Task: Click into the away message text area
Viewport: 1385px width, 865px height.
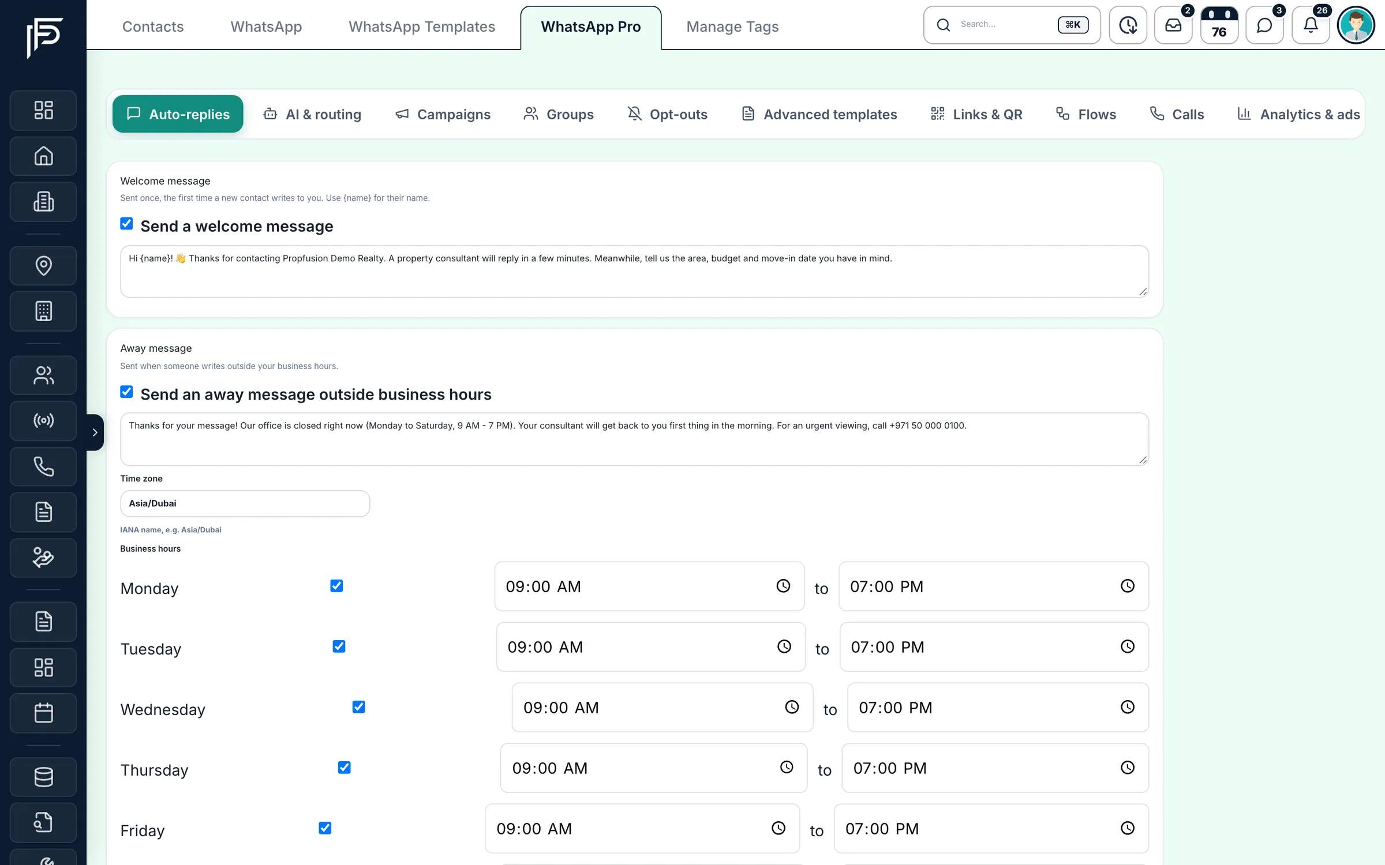Action: 634,439
